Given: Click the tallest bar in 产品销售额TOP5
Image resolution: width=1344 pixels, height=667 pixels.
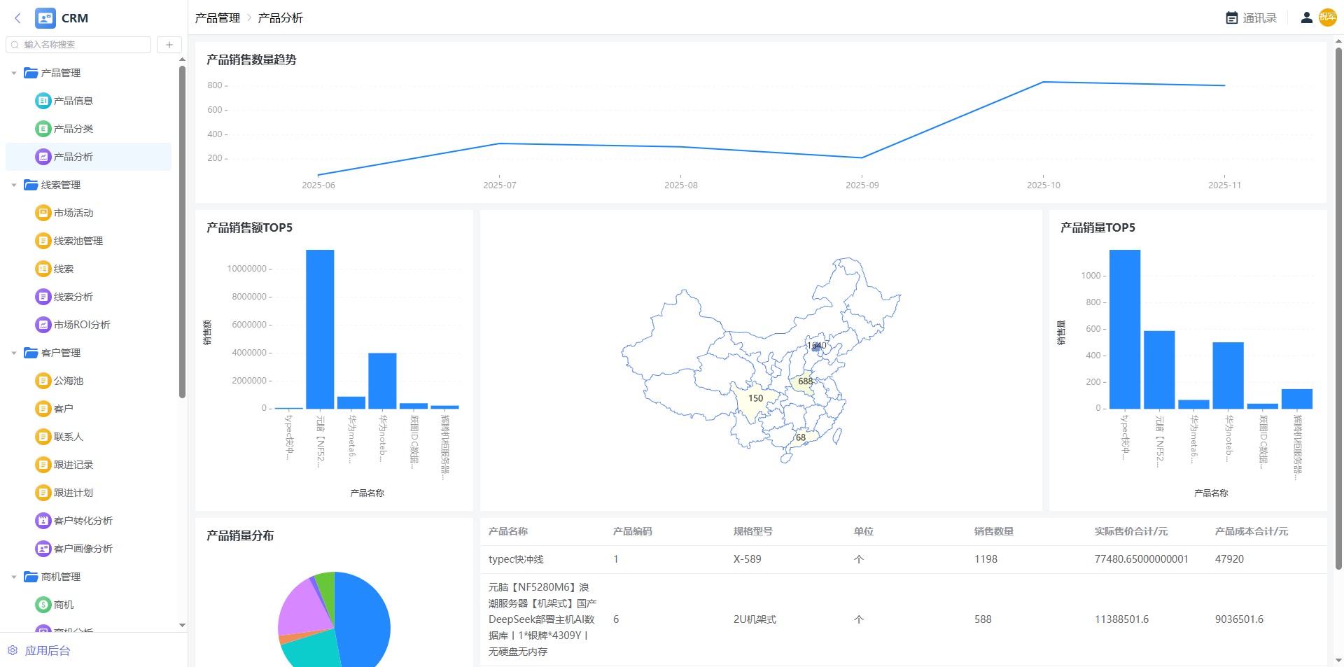Looking at the screenshot, I should point(320,329).
